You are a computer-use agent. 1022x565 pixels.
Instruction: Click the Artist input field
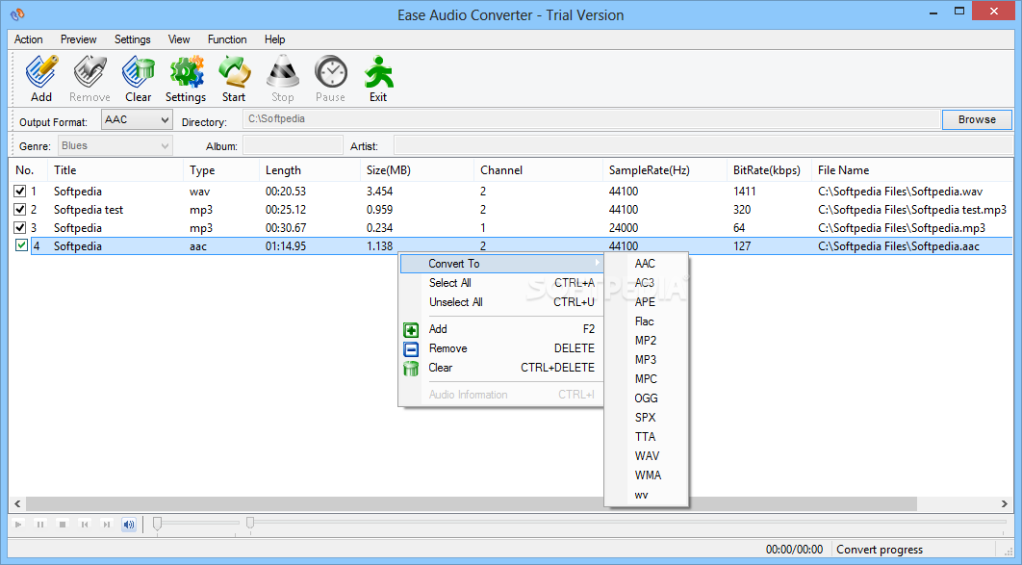(703, 145)
